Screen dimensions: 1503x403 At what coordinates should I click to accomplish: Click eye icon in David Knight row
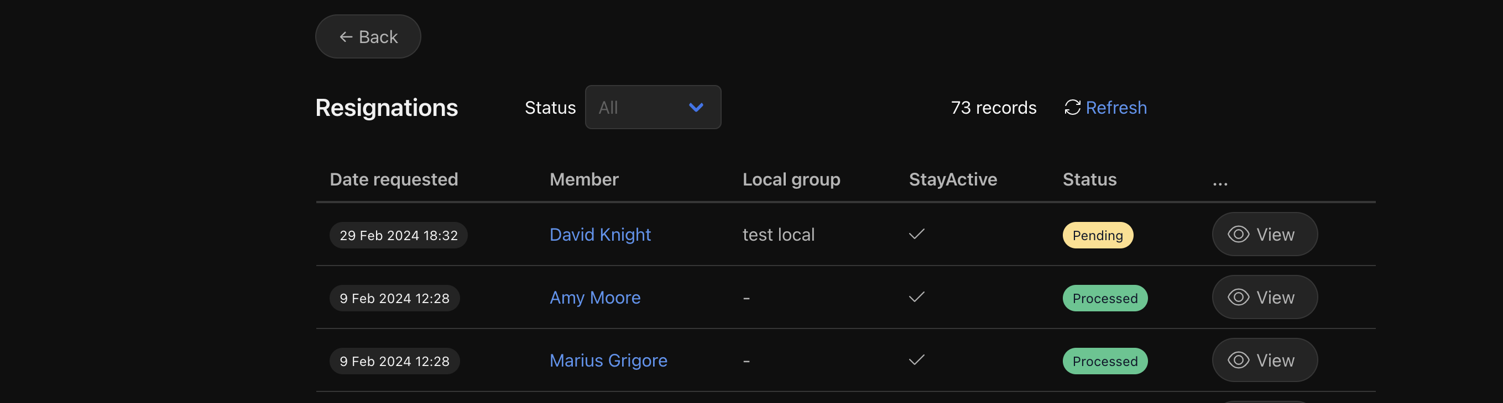pyautogui.click(x=1238, y=234)
